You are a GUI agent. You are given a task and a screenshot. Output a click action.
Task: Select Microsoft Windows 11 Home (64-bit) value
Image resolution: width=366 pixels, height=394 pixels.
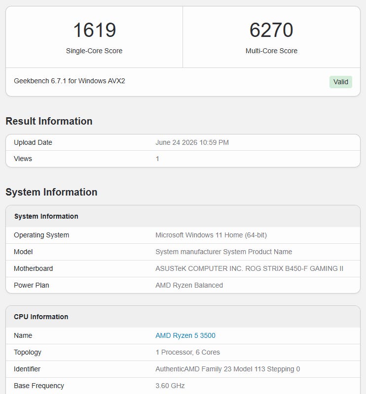click(211, 235)
